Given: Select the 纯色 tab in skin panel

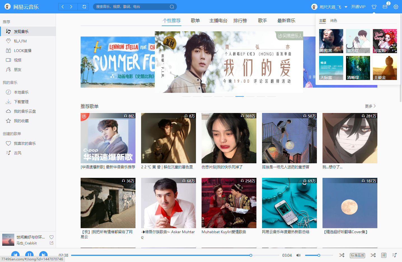Looking at the screenshot, I should coord(334,21).
